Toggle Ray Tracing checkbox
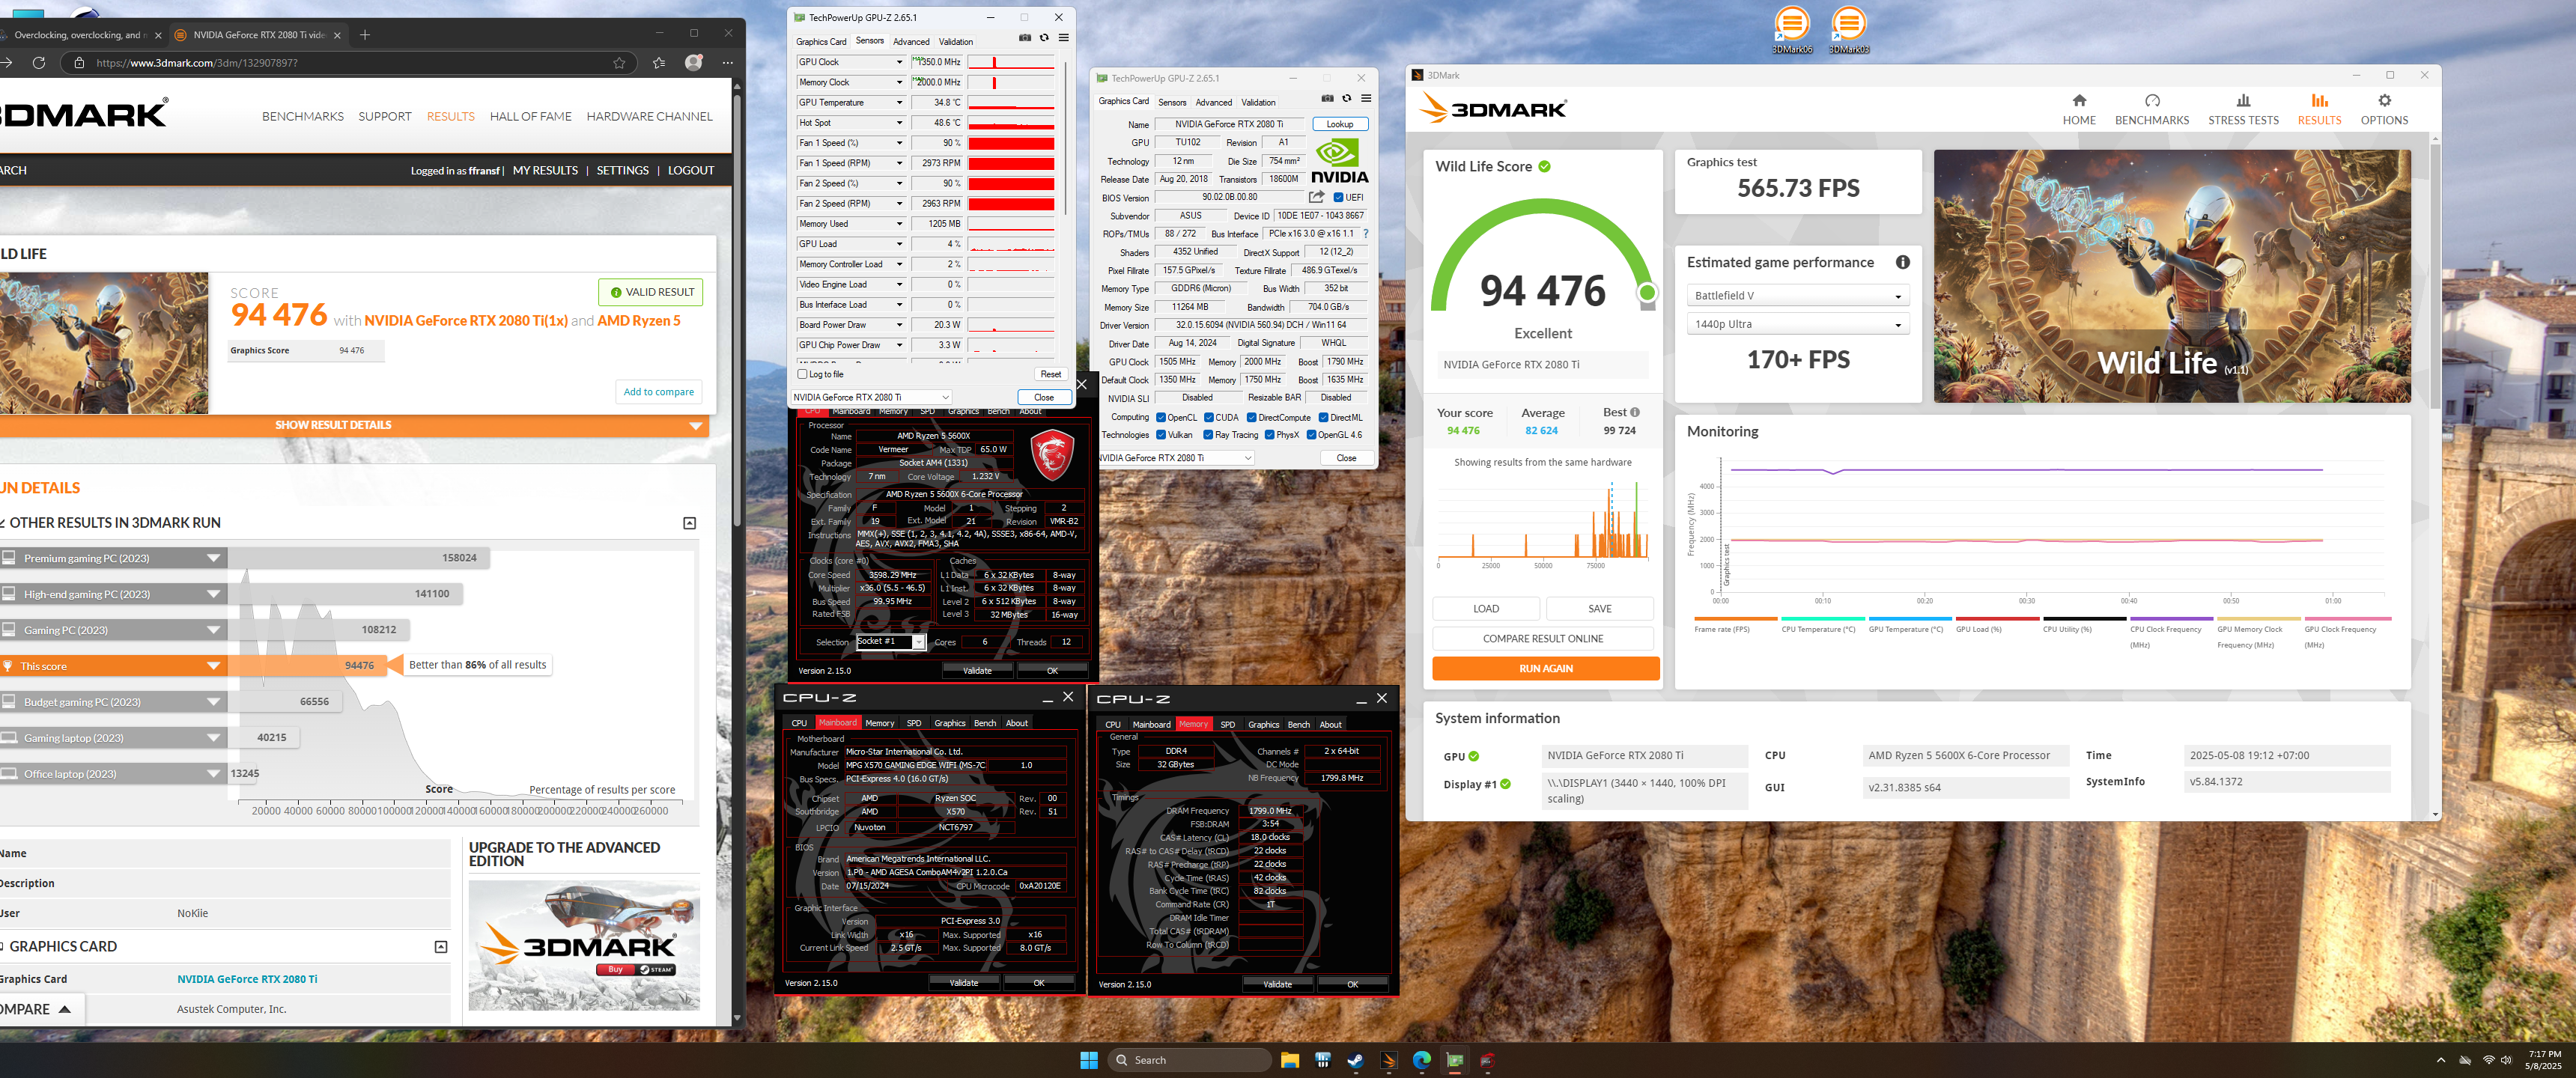2576x1078 pixels. click(1209, 435)
